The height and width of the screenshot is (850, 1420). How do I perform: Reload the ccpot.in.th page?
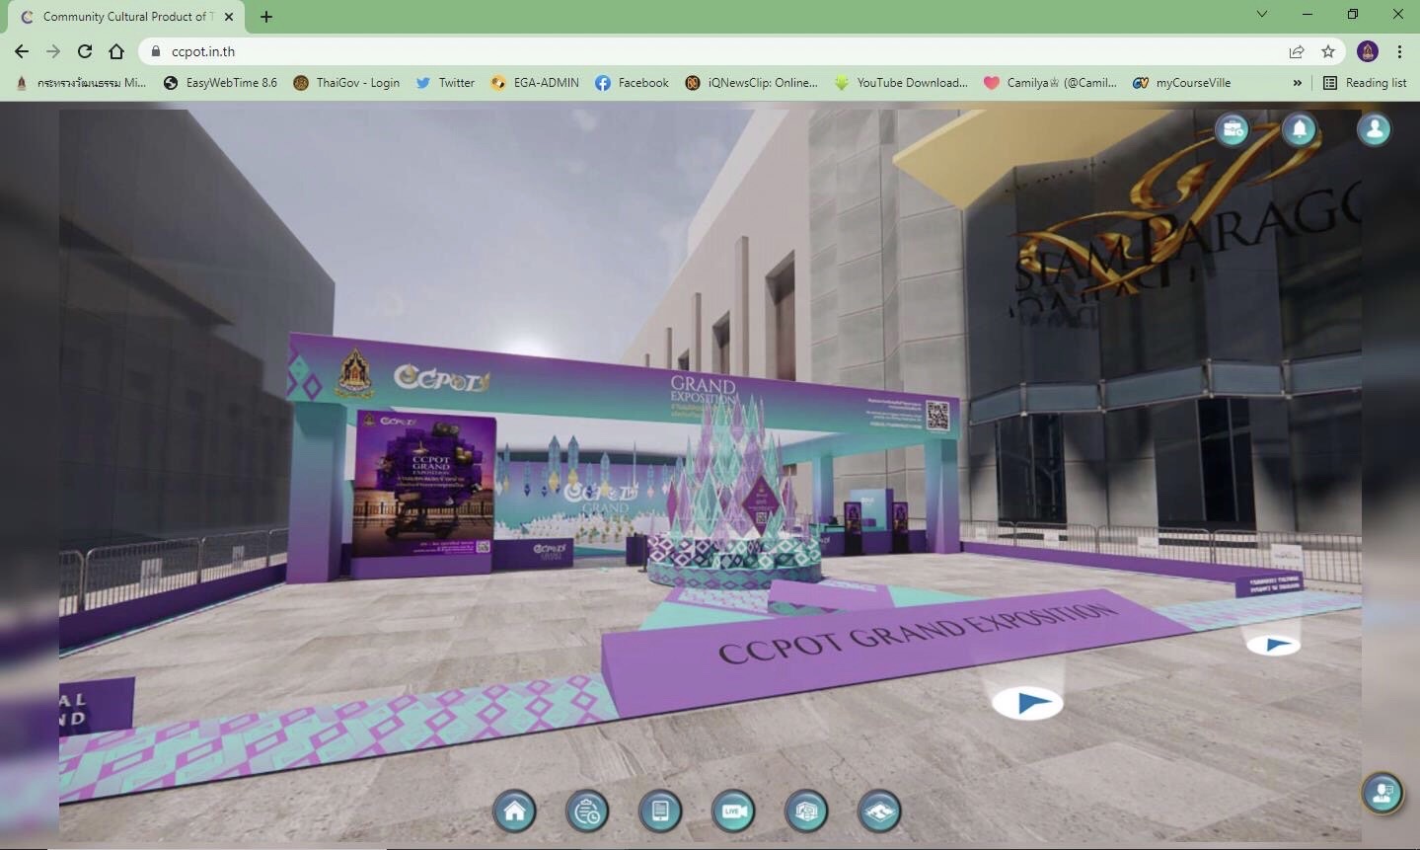(85, 51)
